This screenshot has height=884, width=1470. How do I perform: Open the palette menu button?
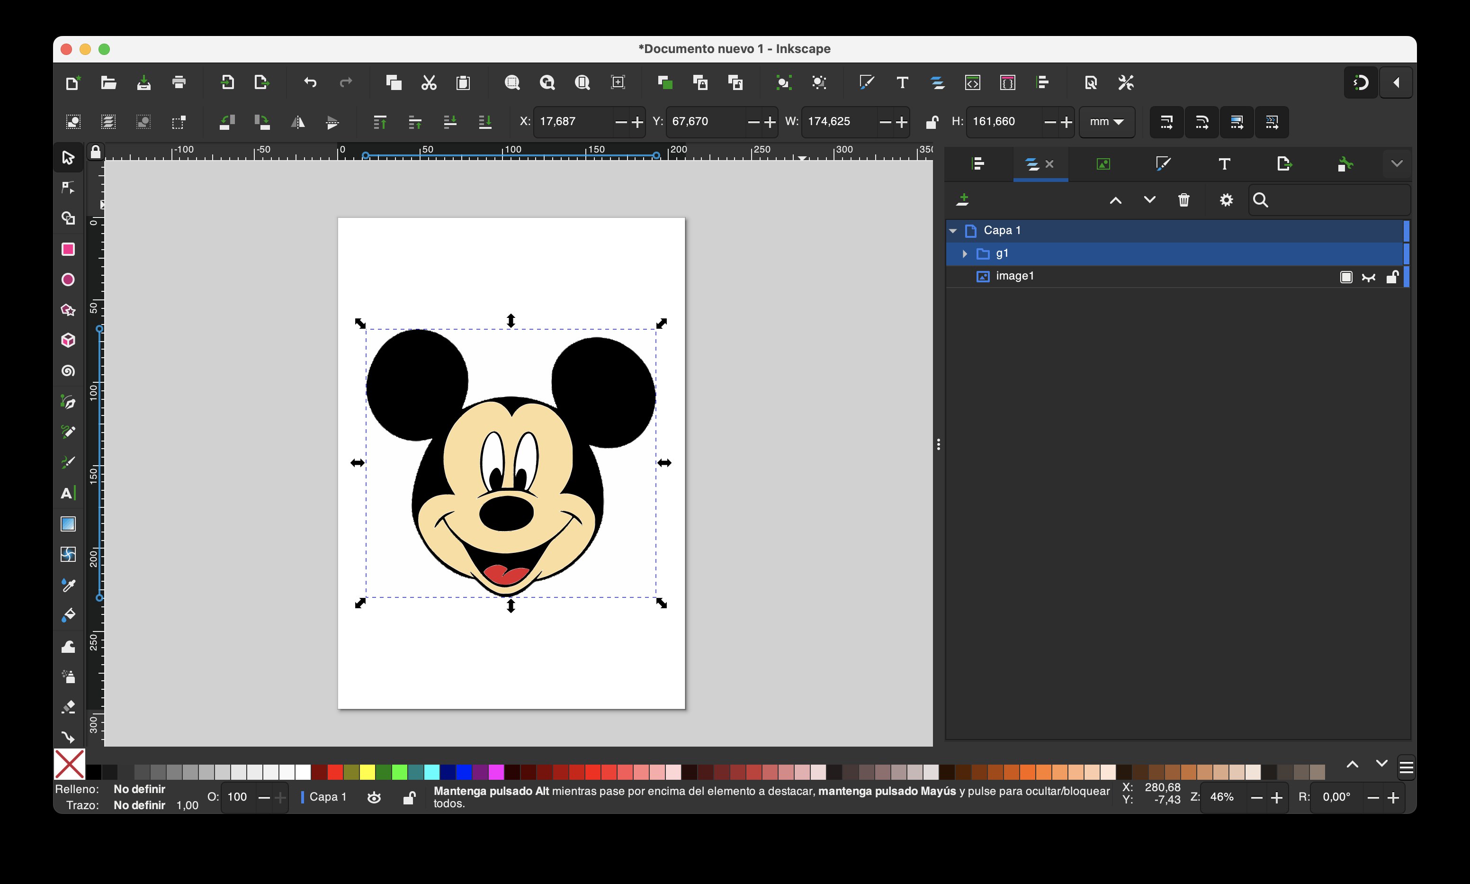click(x=1406, y=768)
